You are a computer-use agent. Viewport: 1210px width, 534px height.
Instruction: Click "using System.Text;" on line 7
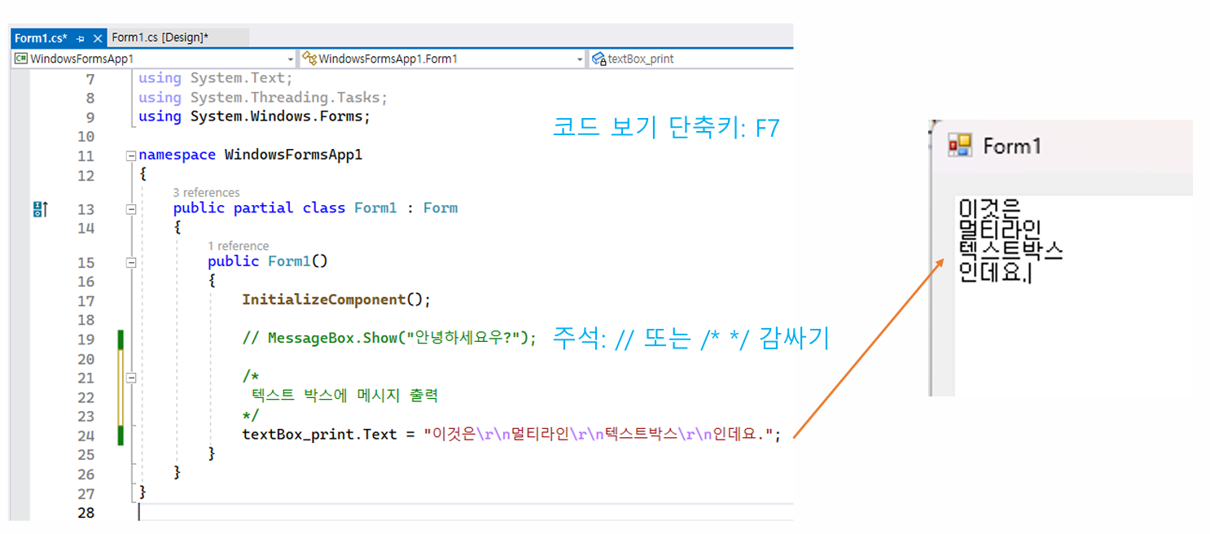tap(215, 78)
